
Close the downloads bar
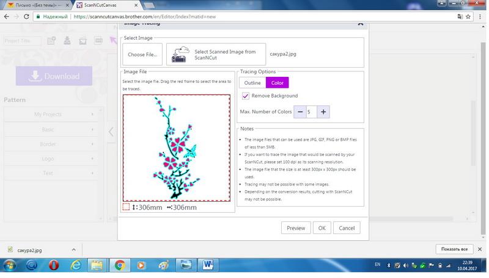480,249
